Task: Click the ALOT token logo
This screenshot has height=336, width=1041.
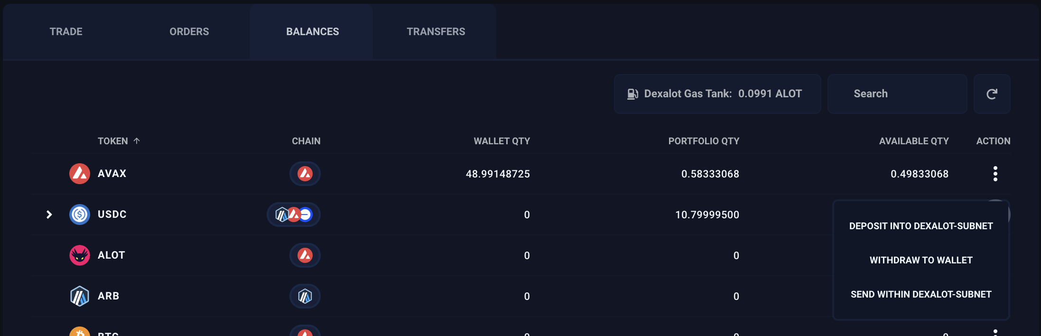Action: coord(80,255)
